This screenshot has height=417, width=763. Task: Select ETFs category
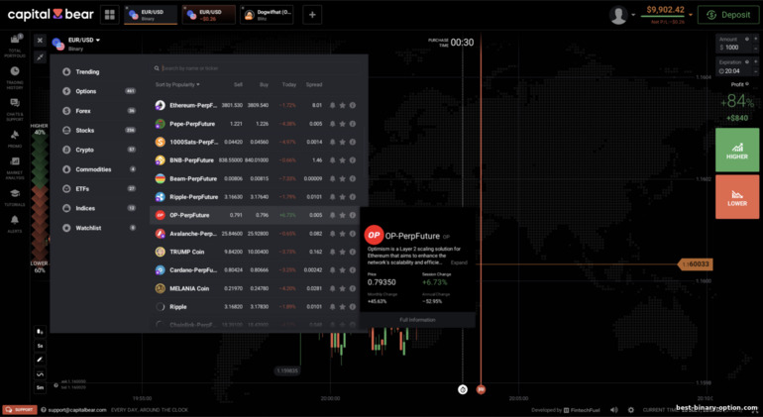pyautogui.click(x=100, y=189)
